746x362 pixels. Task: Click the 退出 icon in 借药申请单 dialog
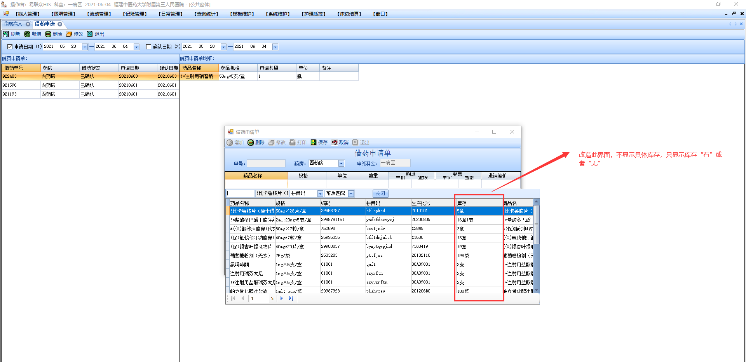point(355,143)
